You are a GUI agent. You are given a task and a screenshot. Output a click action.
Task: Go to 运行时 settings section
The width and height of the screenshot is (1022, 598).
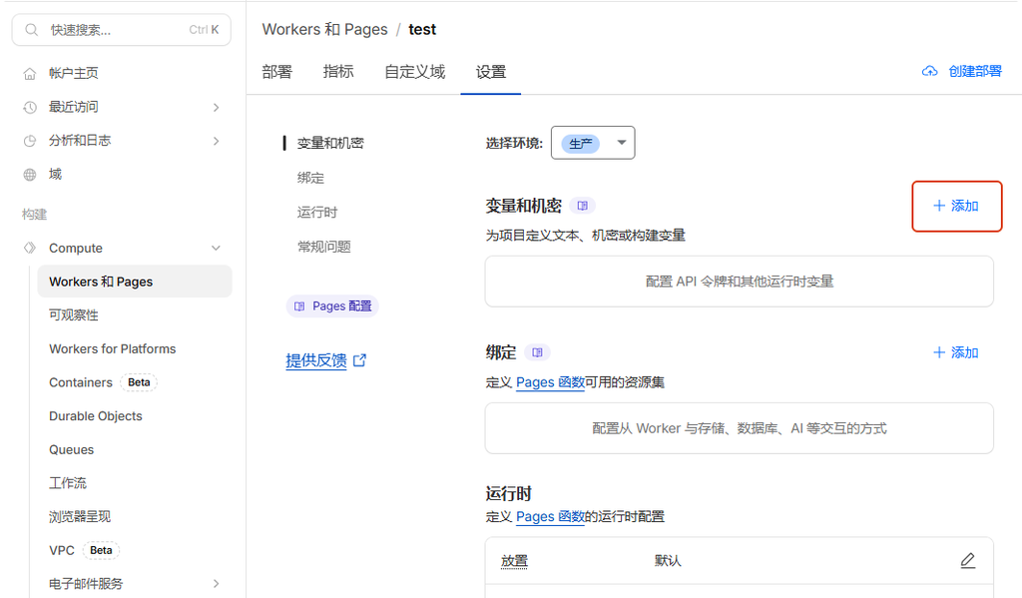click(x=317, y=213)
